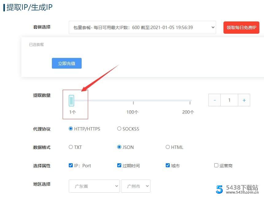Viewport: 264px width, 197px height.
Task: Click the extraction quantity number input field
Action: pyautogui.click(x=229, y=100)
